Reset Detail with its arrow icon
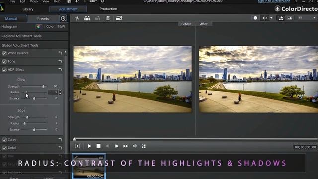This screenshot has width=318, height=179. tap(60, 148)
